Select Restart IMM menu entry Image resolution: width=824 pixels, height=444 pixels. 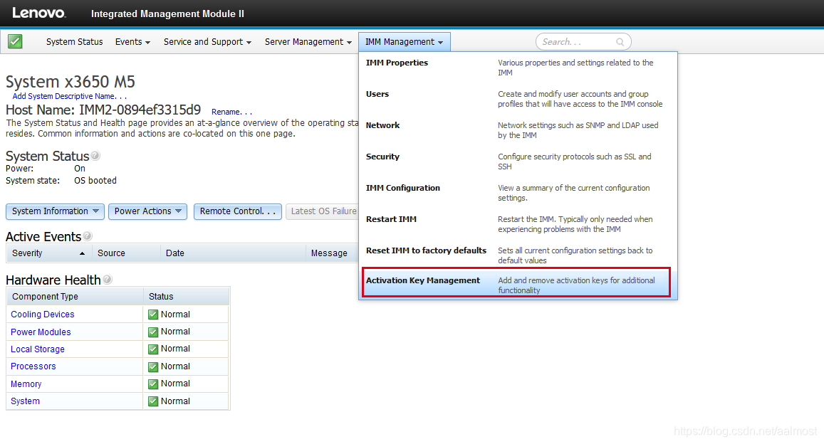[391, 219]
